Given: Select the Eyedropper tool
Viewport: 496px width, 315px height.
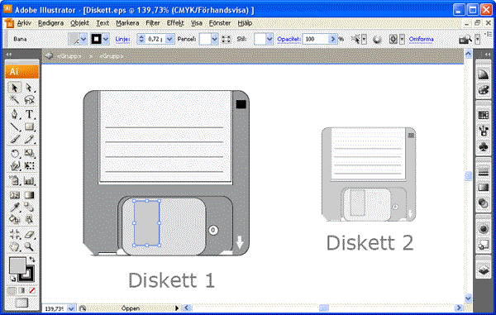Looking at the screenshot, I should (x=15, y=207).
